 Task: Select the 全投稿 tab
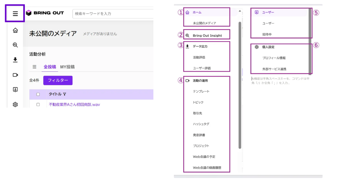tap(50, 67)
